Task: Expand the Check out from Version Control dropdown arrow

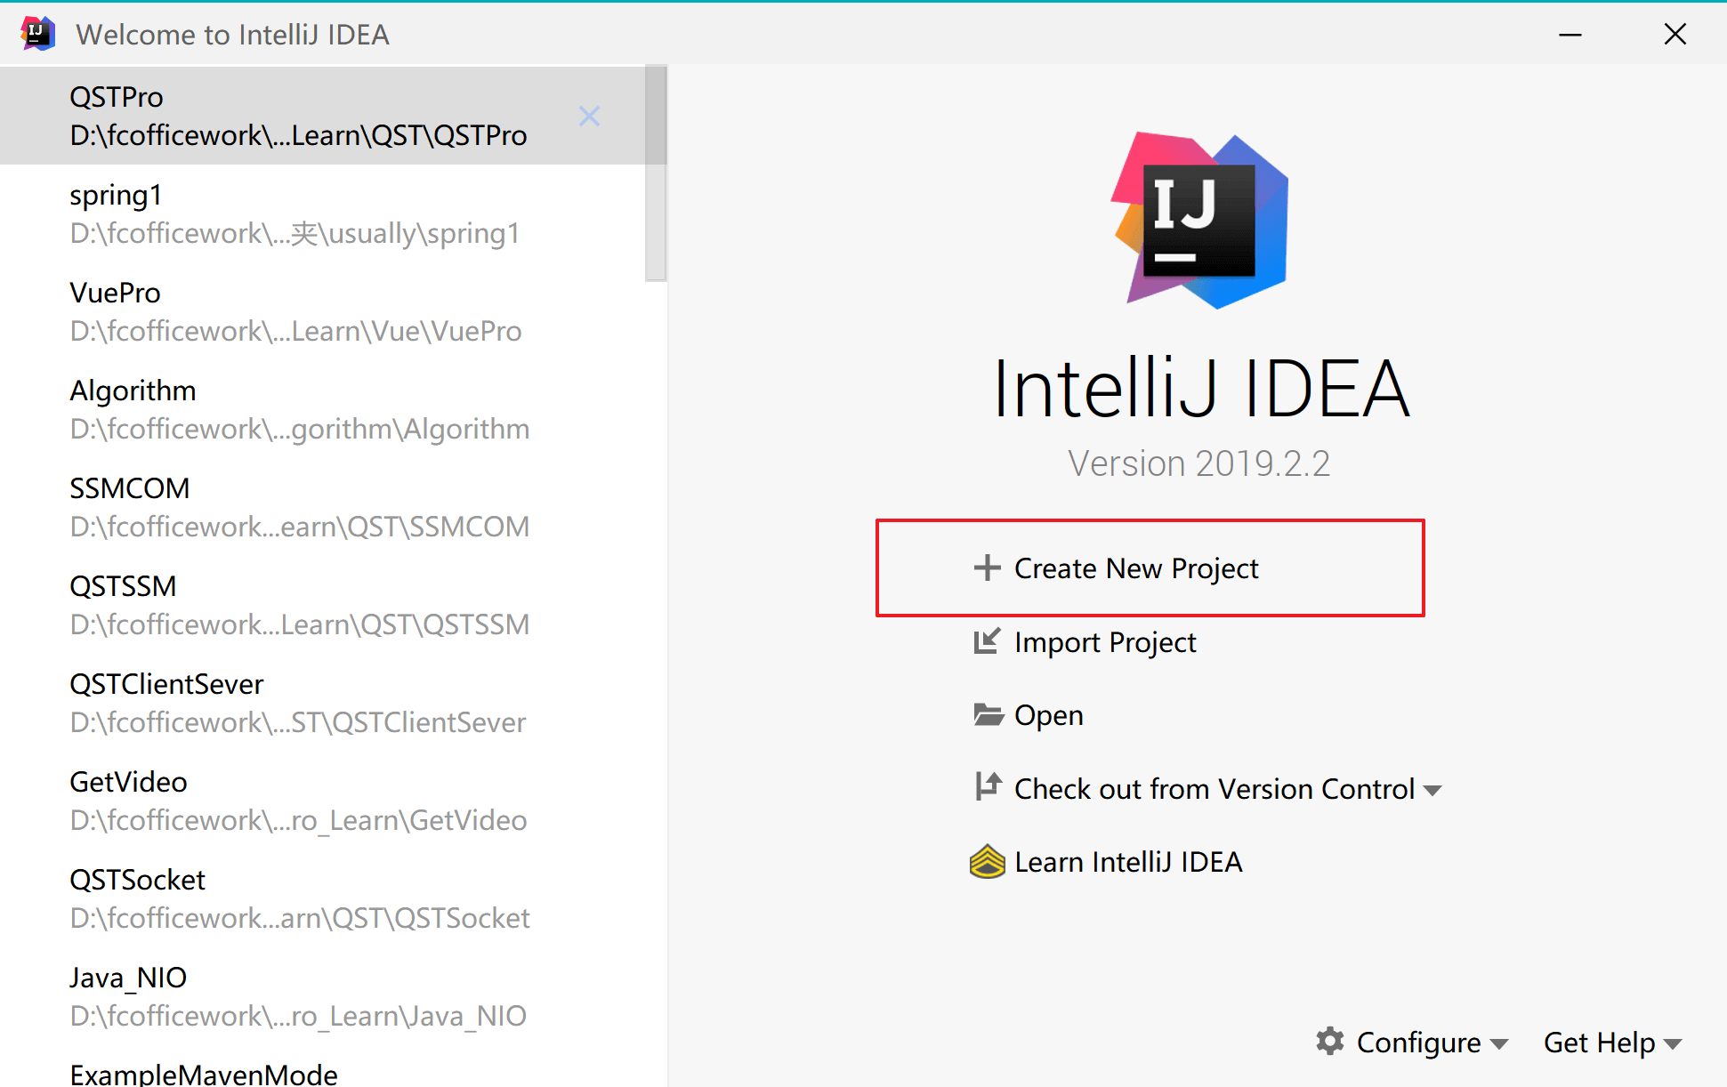Action: [1432, 790]
